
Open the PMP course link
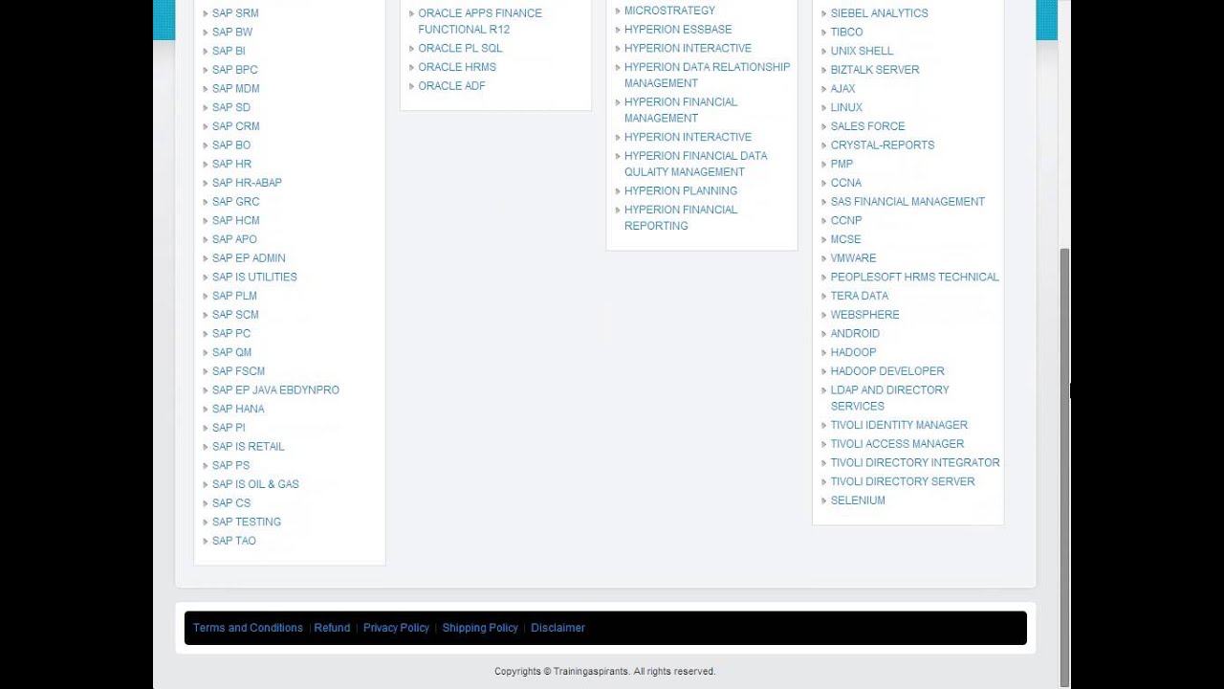841,165
